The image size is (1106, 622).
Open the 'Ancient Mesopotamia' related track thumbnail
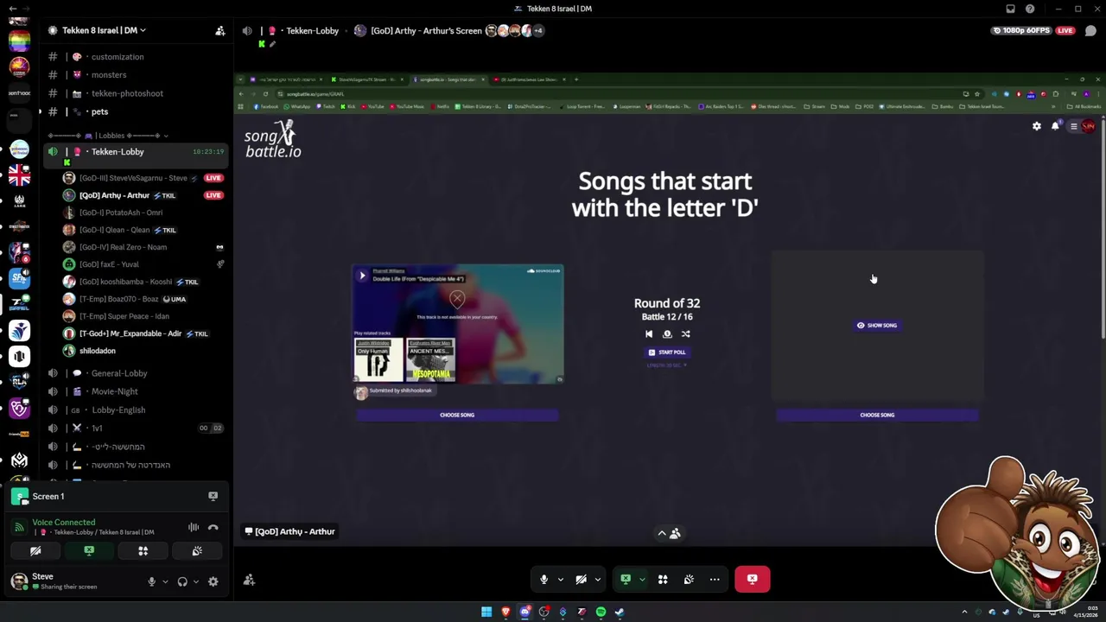[430, 359]
